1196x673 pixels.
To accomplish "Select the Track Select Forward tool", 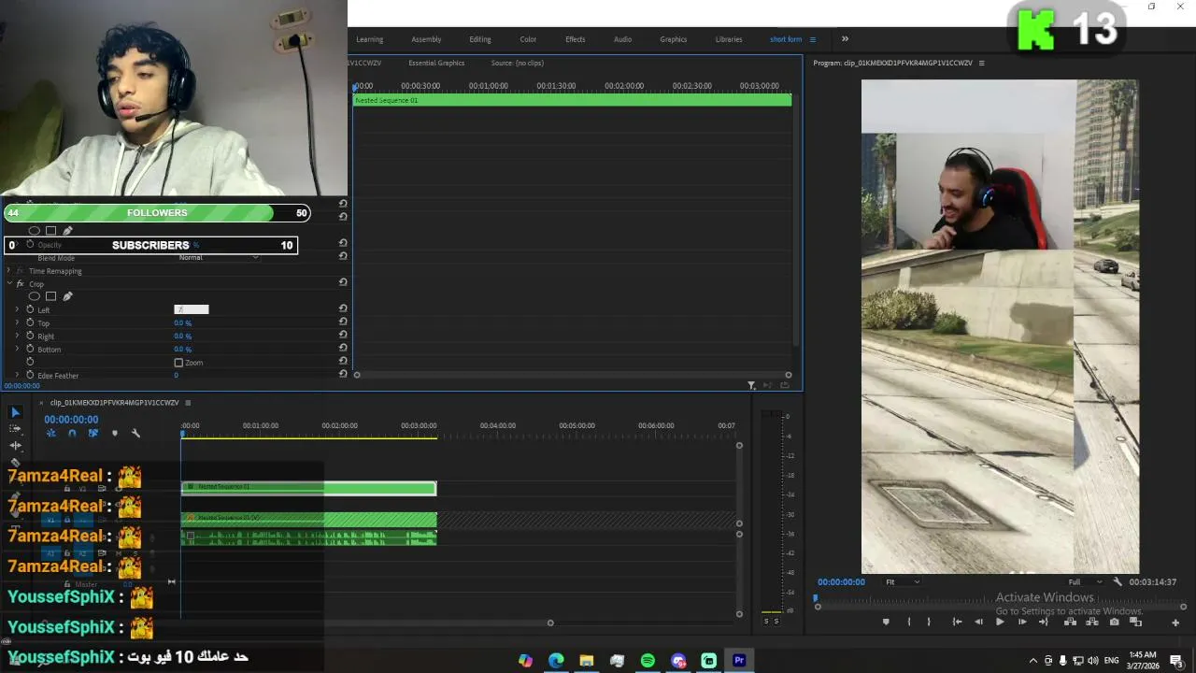I will pos(15,429).
